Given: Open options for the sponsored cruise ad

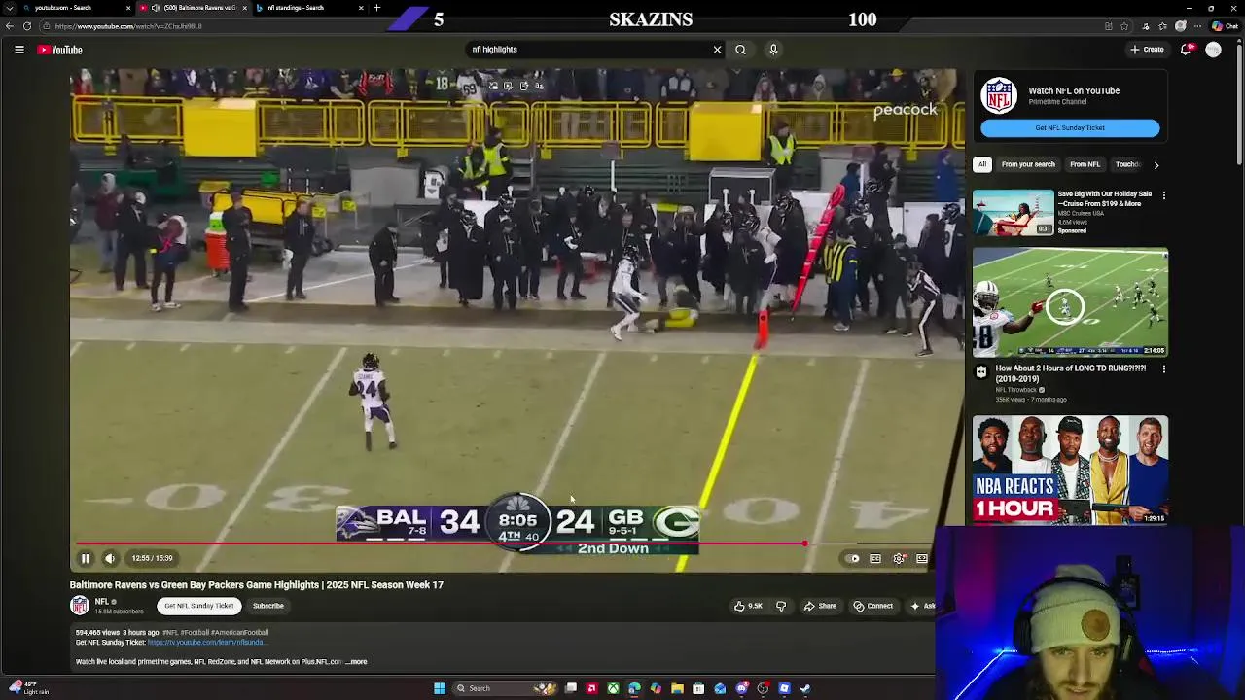Looking at the screenshot, I should (x=1163, y=195).
